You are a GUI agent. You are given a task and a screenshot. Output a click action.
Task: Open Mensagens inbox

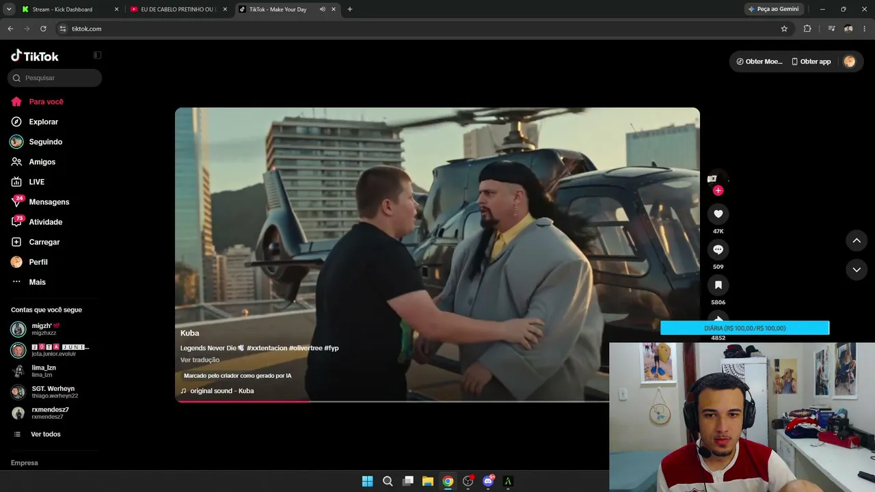pos(49,202)
